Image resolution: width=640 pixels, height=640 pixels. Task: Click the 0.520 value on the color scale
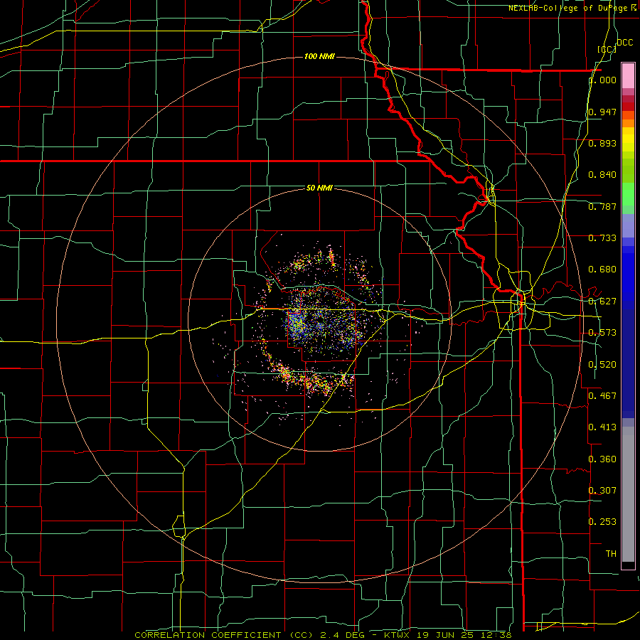[602, 365]
